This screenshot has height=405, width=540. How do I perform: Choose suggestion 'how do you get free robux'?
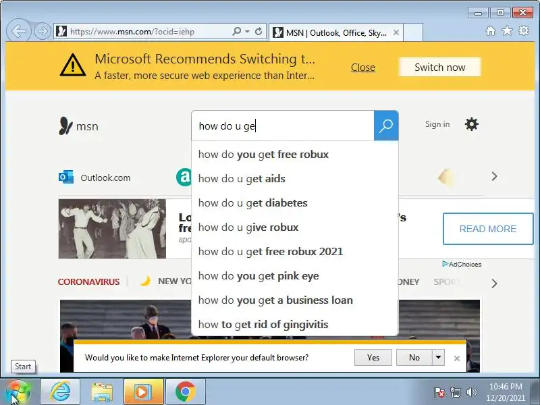[x=295, y=155]
